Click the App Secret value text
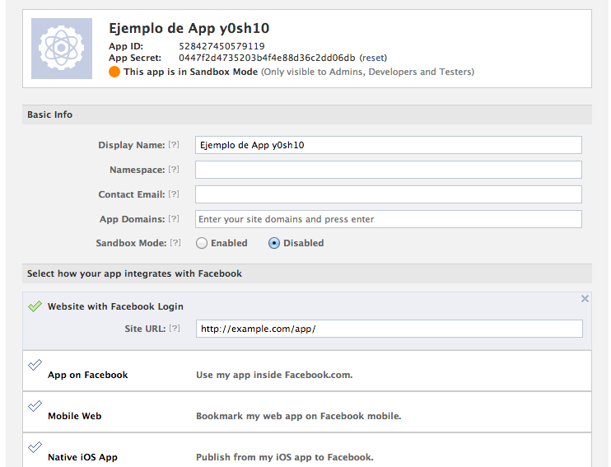Screen dimensions: 611x467 pyautogui.click(x=267, y=58)
